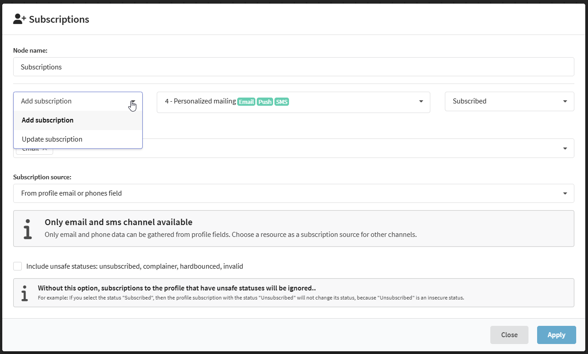Click the 'Only email and sms channel available' heading
Viewport: 588px width, 354px height.
(x=119, y=222)
